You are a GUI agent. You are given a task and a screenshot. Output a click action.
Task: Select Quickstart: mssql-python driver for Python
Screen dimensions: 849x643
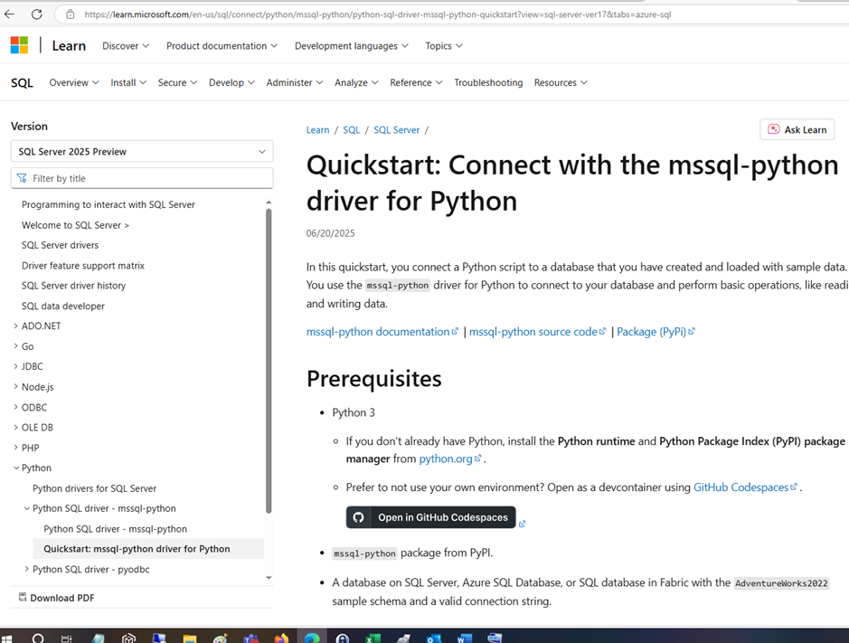(148, 549)
